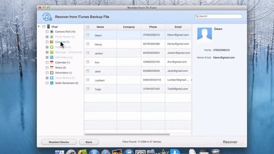Click email Jane@gmail.com

click(178, 71)
